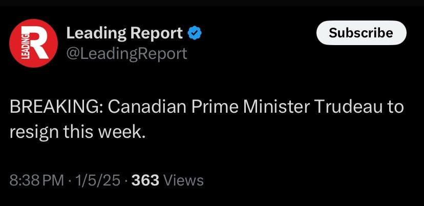Screen dimensions: 424x206
Task: Click the 8:38 PM timestamp
Action: [x=36, y=180]
